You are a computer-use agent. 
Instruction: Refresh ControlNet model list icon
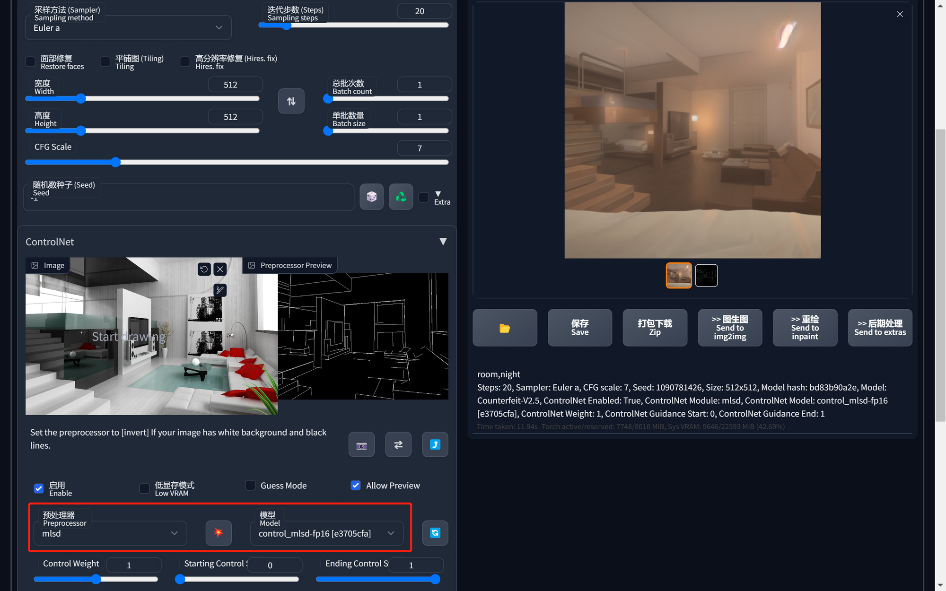(x=435, y=533)
